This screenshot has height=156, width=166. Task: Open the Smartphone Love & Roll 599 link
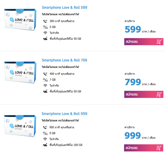coord(64,7)
